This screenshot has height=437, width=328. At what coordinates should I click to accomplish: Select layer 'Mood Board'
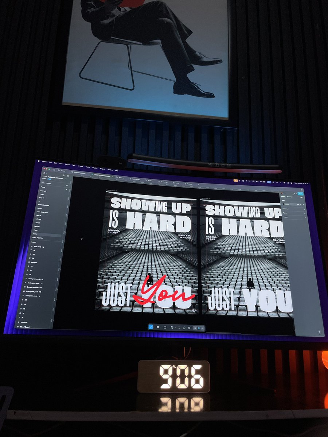click(x=24, y=327)
